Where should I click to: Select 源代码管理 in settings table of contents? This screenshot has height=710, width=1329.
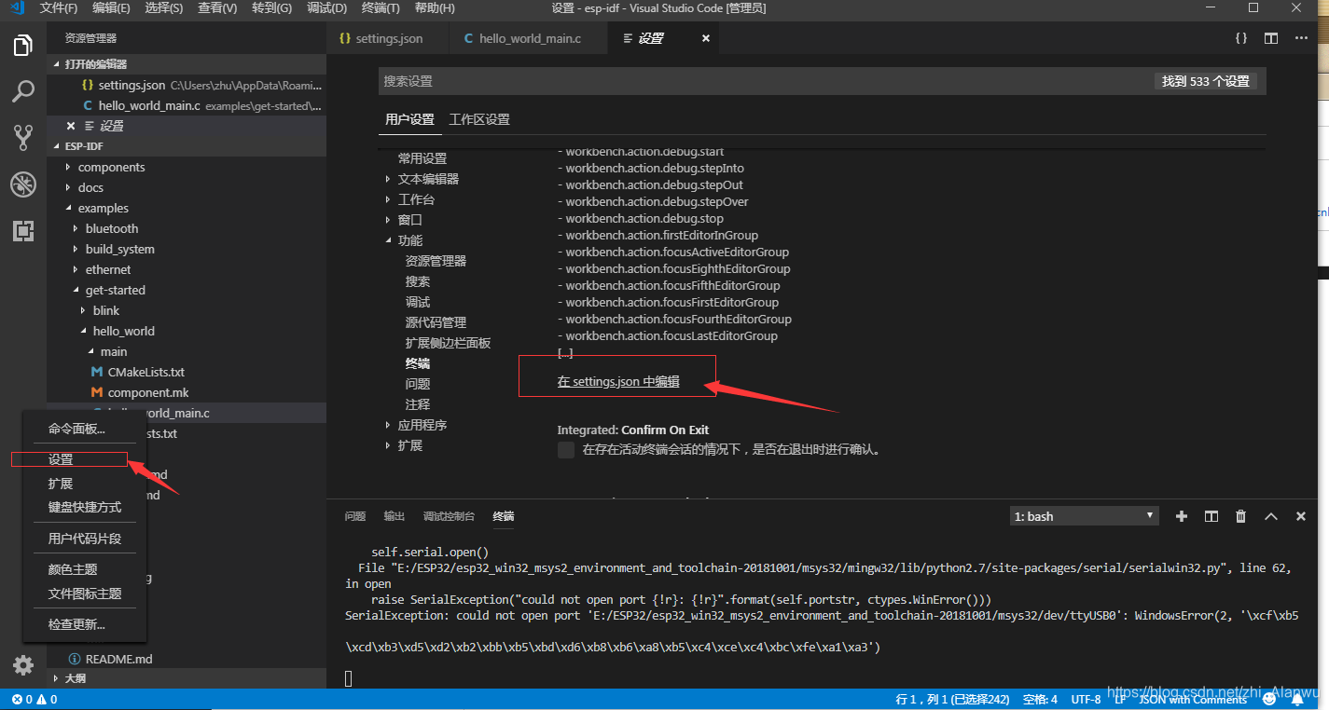click(436, 322)
